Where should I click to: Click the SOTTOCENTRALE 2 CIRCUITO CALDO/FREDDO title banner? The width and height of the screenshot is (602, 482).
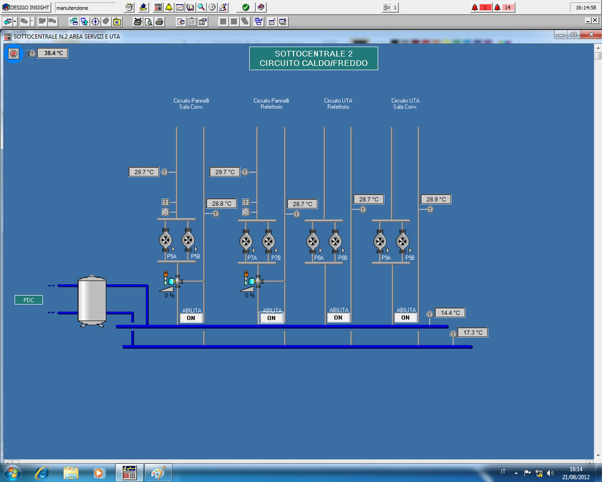314,58
